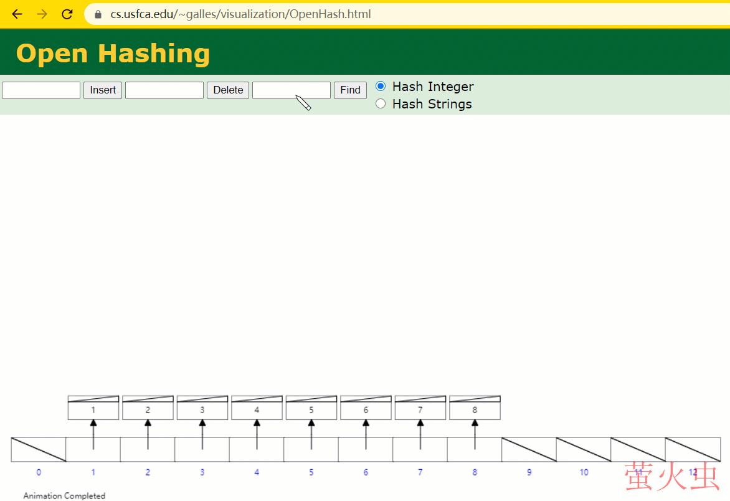The height and width of the screenshot is (501, 730).
Task: Click the browser address bar URL
Action: [240, 14]
